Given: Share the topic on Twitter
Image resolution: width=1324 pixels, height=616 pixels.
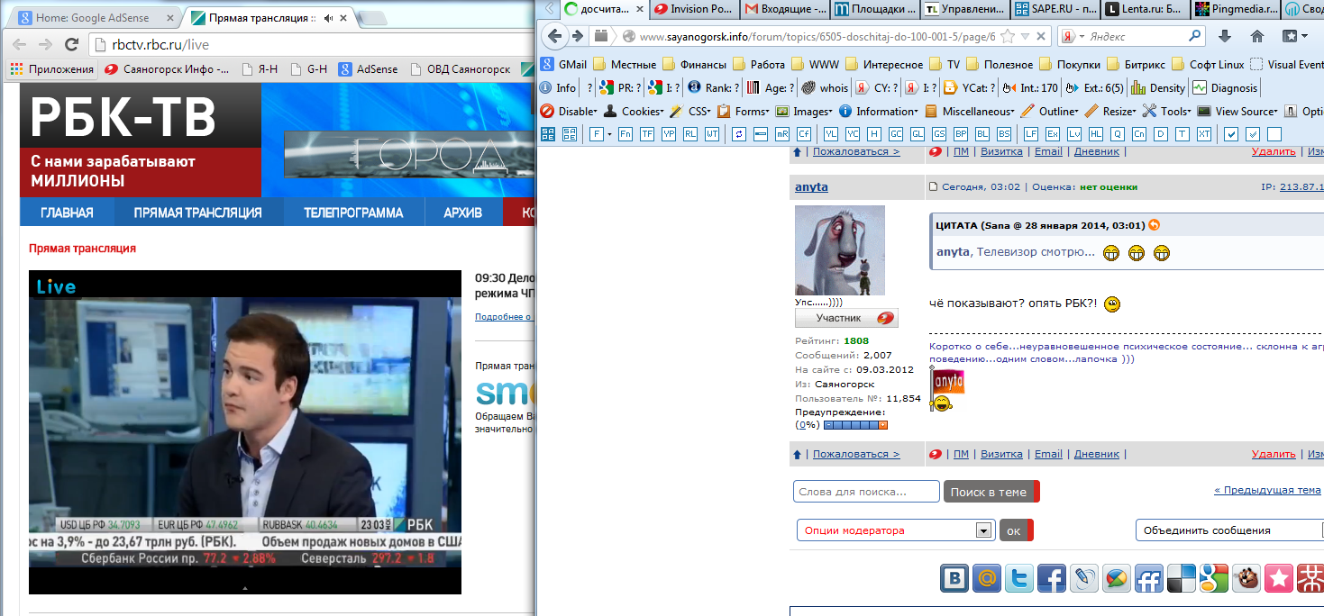Looking at the screenshot, I should [1019, 578].
